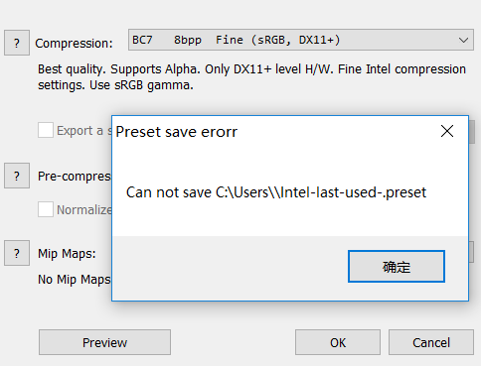Click the help button beside Compression
481x366 pixels.
pos(17,43)
